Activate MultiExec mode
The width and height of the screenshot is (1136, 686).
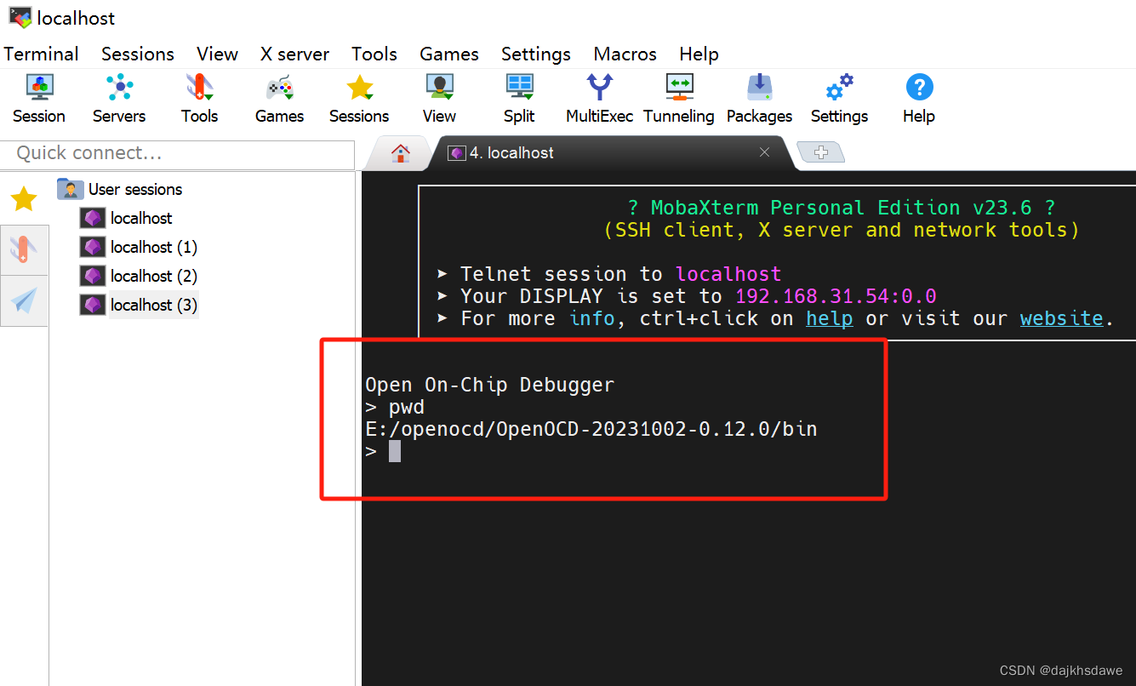pos(599,98)
